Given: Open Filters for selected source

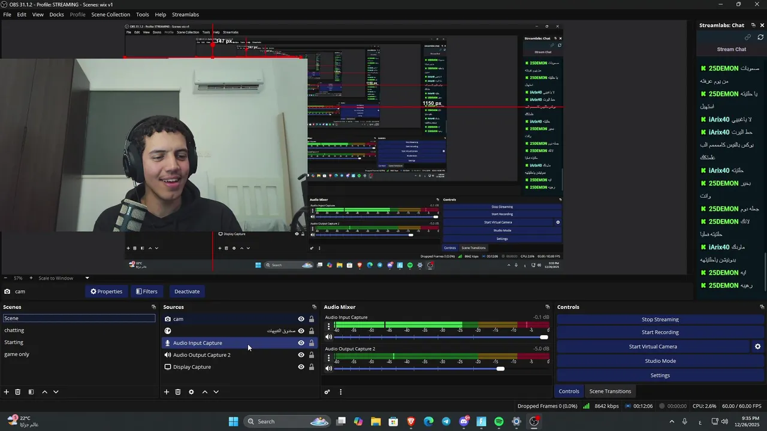Looking at the screenshot, I should pos(146,292).
